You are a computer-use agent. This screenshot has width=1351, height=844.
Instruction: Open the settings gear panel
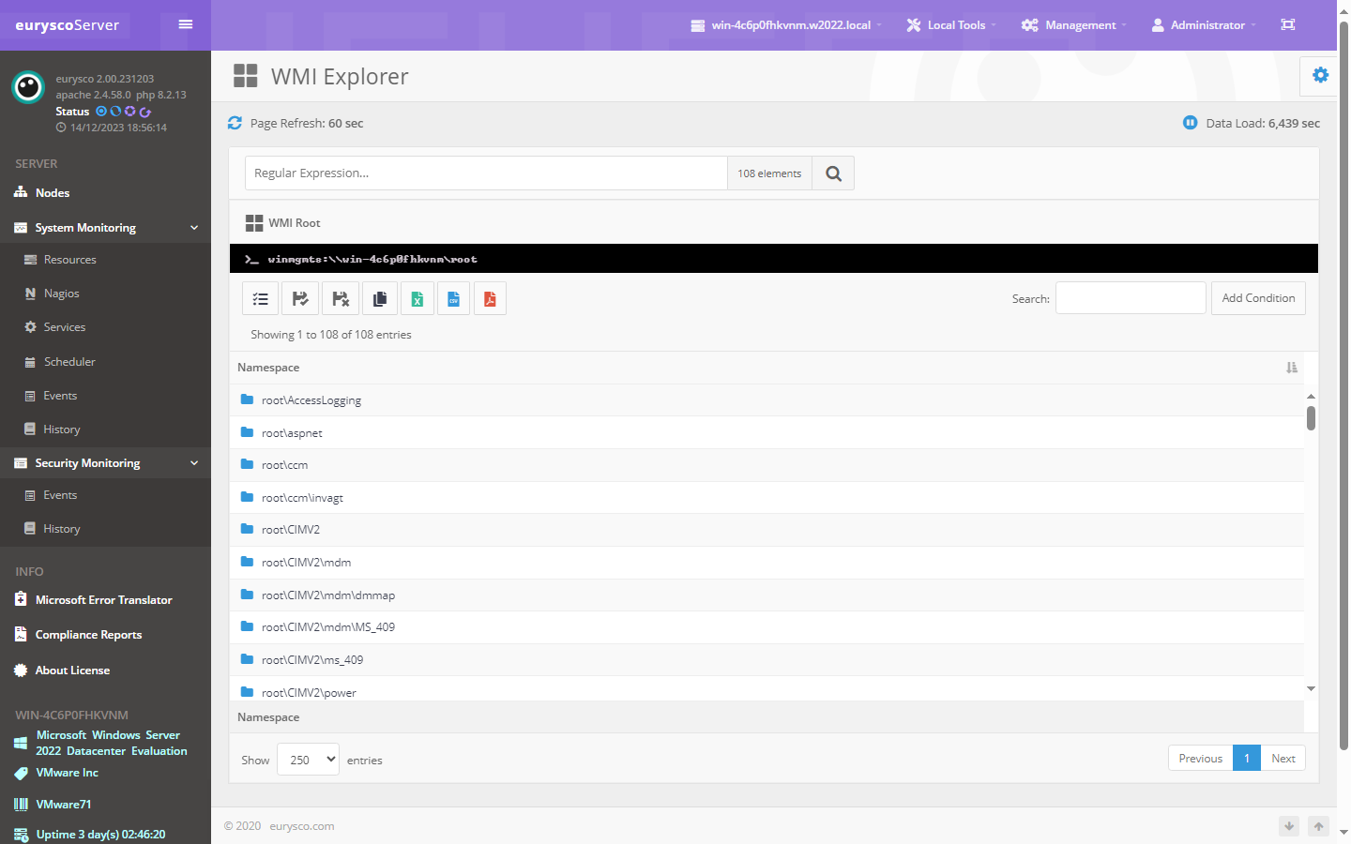coord(1320,76)
